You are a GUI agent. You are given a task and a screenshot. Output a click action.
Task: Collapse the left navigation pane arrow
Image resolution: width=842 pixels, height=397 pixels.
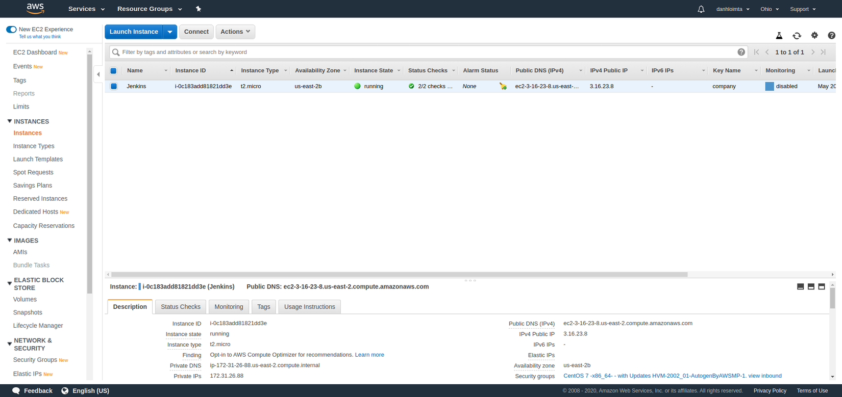coord(98,74)
